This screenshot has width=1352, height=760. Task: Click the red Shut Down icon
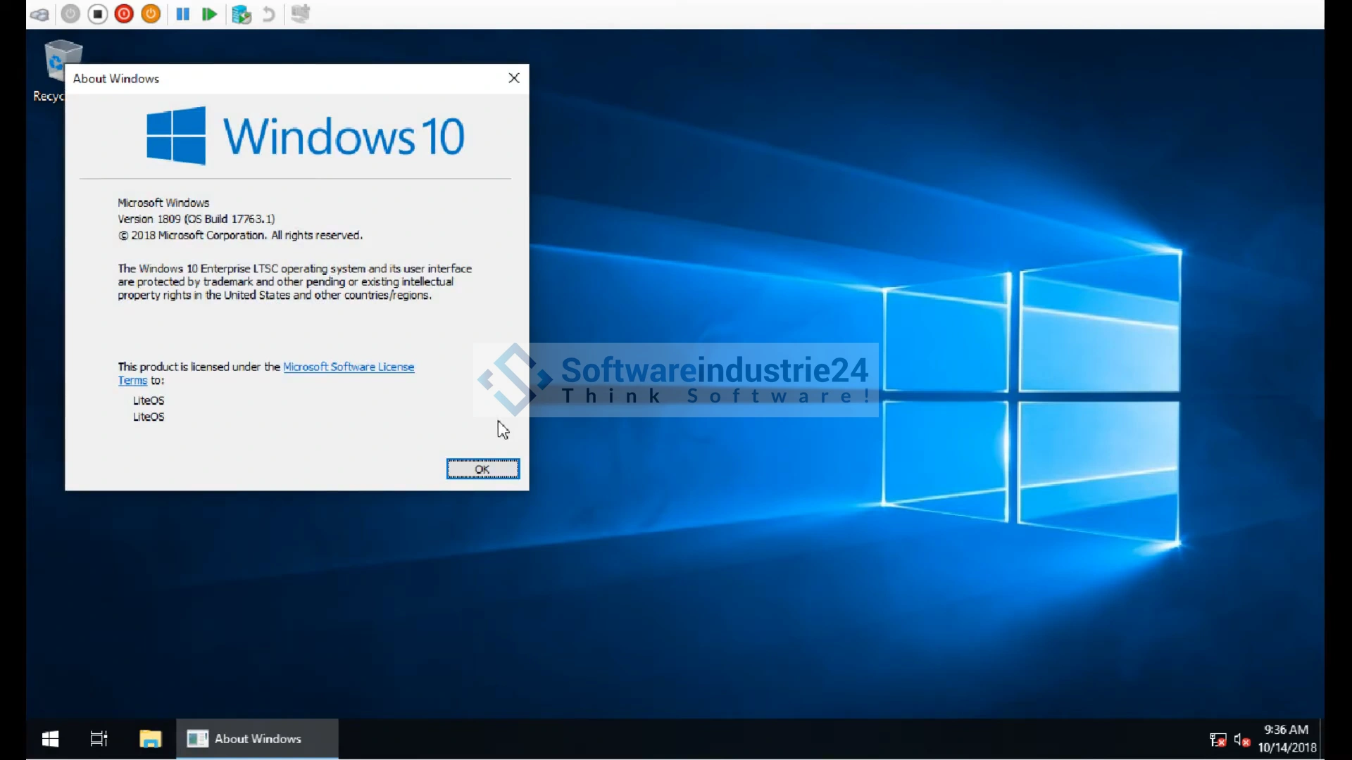point(124,14)
